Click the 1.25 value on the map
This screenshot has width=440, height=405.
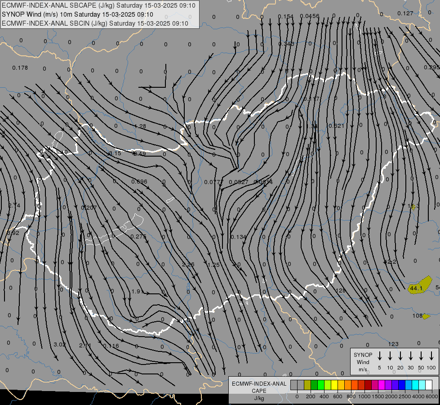(x=213, y=265)
